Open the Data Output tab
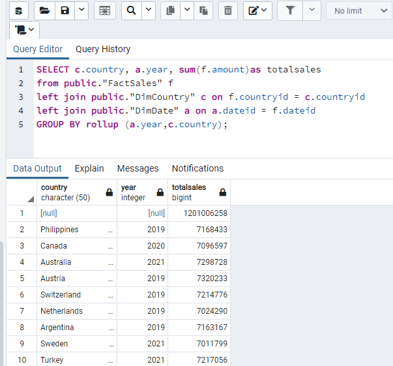Image resolution: width=393 pixels, height=366 pixels. (x=37, y=168)
